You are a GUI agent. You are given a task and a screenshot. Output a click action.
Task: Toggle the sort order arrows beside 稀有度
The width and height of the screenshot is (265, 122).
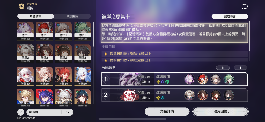[x=67, y=112]
